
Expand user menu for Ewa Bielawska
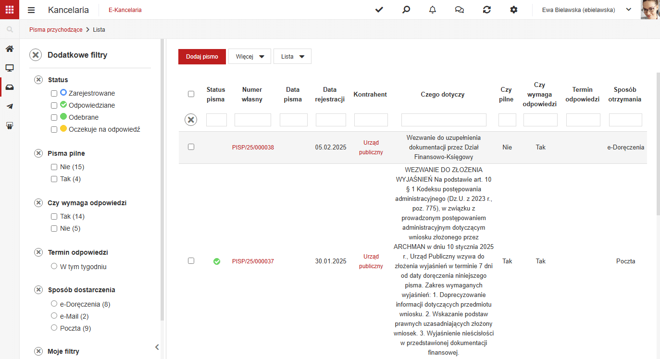[x=628, y=9]
